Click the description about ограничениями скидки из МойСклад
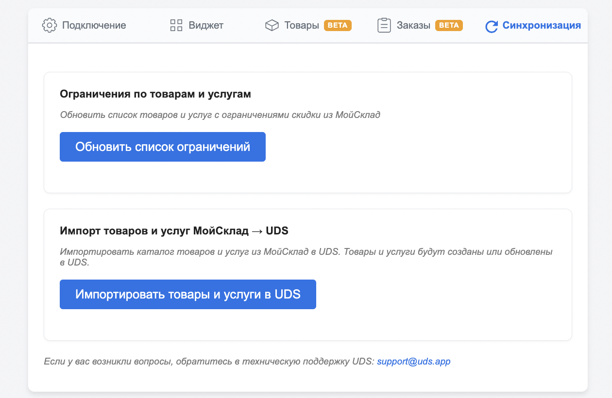Viewport: 612px width, 398px height. 220,115
